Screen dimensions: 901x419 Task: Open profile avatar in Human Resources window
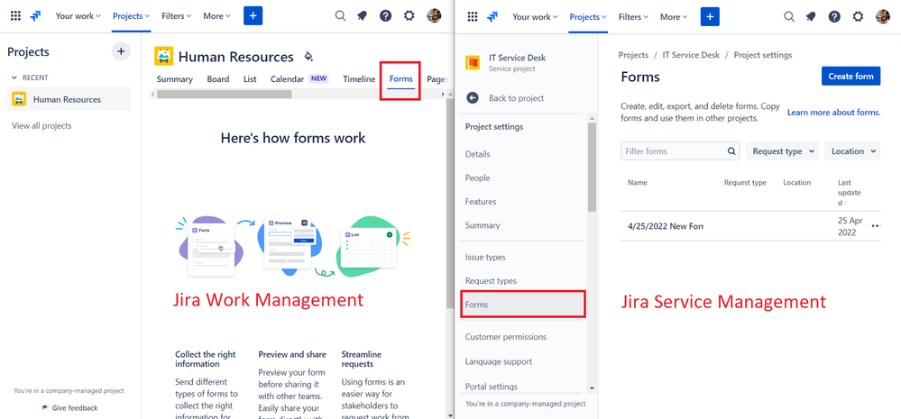[x=434, y=16]
